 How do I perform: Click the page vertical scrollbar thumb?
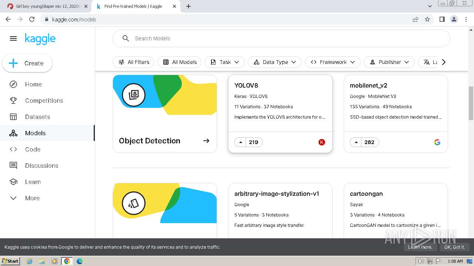(471, 103)
